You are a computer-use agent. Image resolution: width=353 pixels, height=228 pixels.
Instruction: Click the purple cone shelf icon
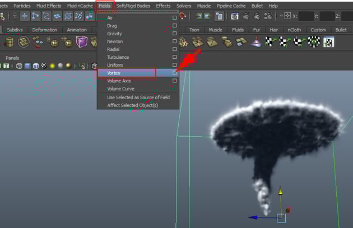coord(256,41)
